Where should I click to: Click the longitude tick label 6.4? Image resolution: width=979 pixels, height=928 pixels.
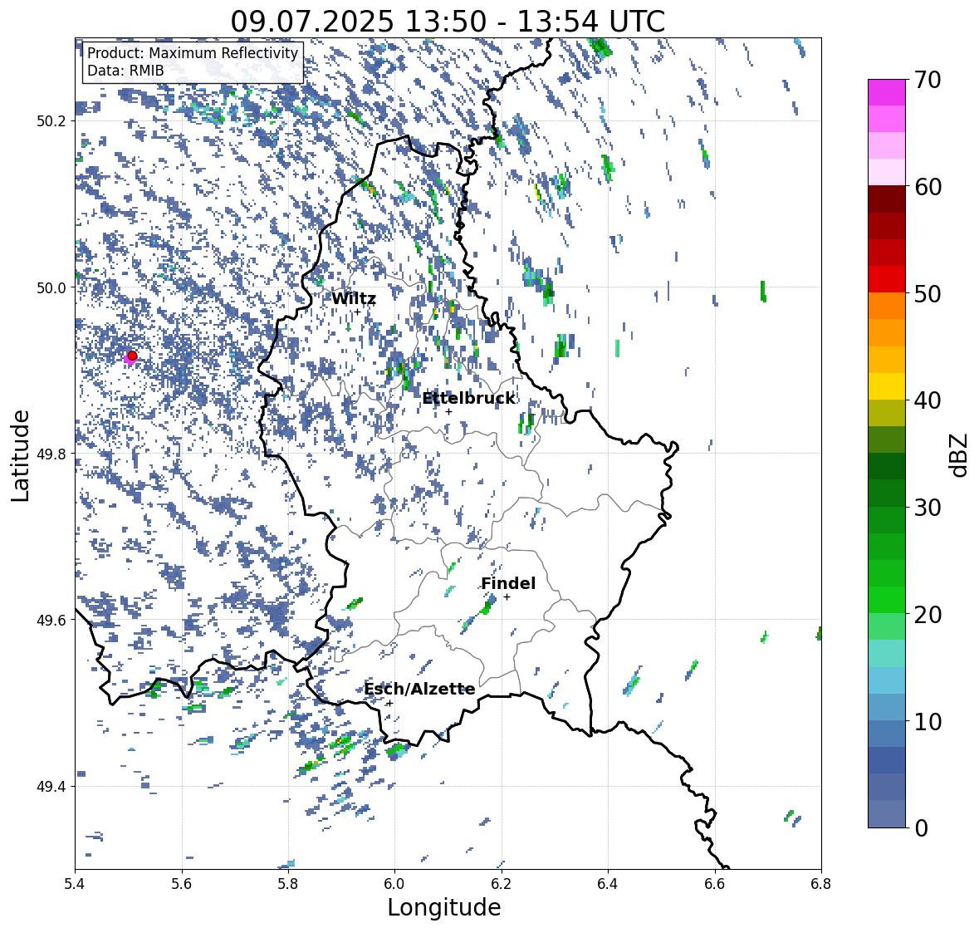[608, 884]
